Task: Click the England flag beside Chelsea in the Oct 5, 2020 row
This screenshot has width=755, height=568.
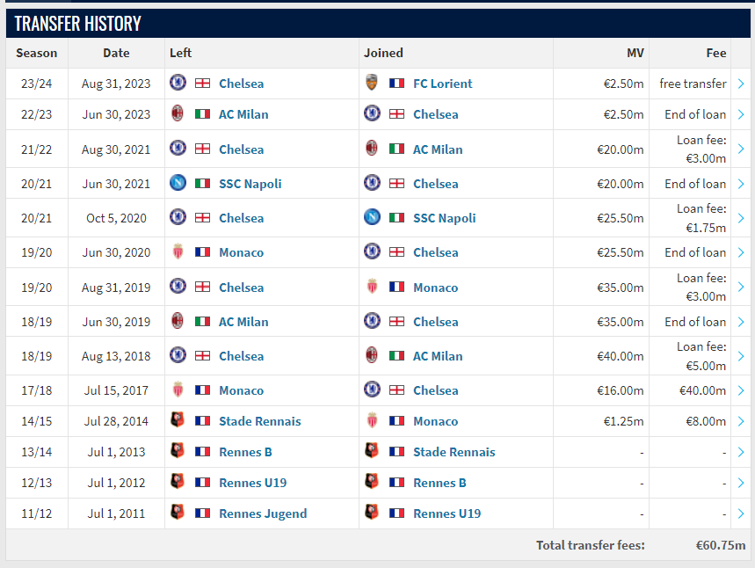Action: point(203,218)
